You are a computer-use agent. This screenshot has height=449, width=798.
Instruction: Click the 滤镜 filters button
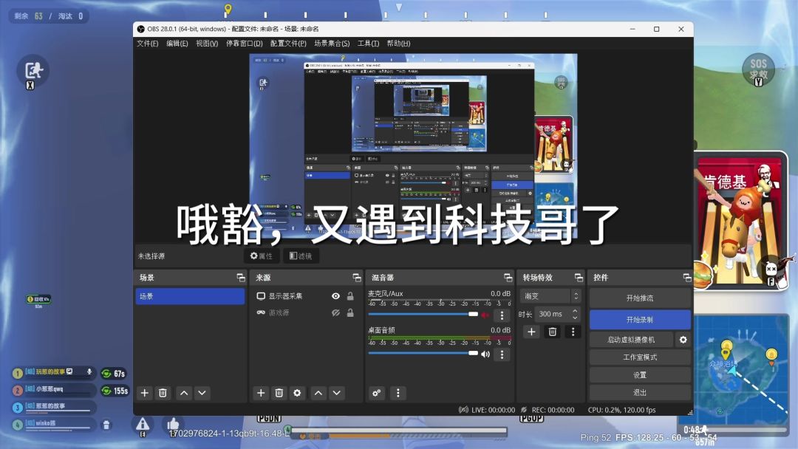301,256
